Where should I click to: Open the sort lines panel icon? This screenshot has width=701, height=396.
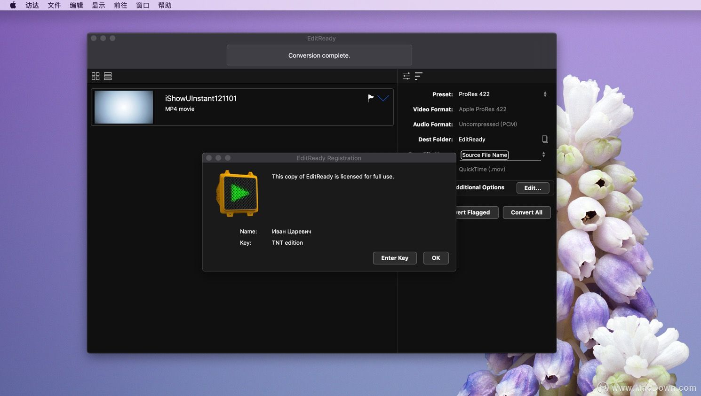pos(419,76)
